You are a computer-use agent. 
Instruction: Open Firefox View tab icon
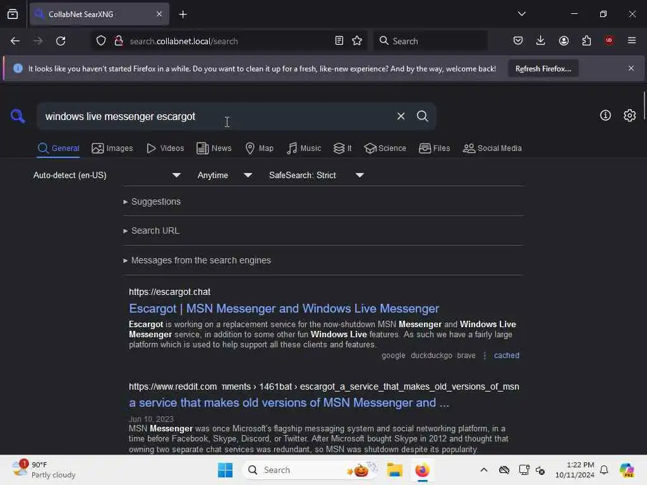coord(13,15)
